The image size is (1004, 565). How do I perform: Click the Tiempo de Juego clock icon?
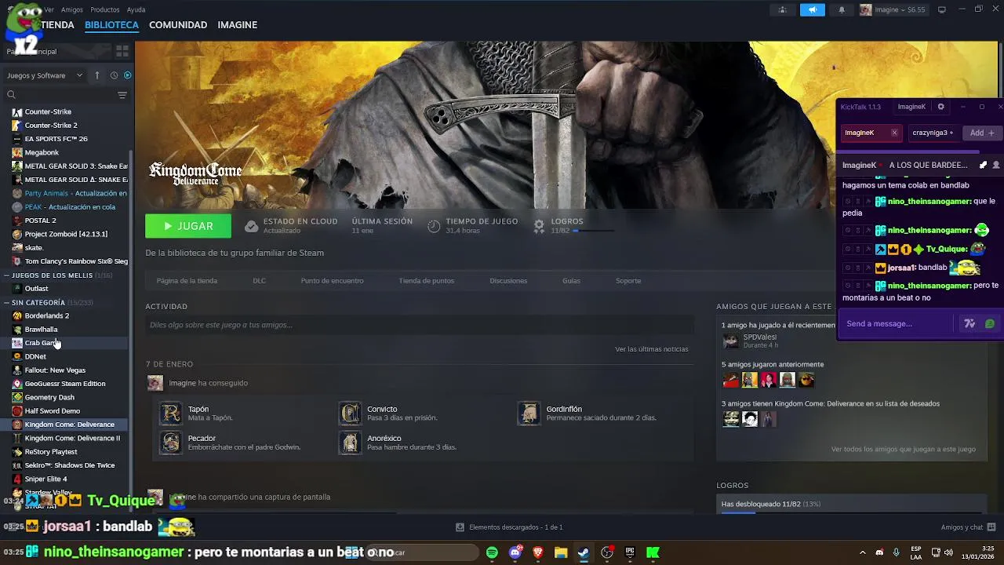[x=434, y=226]
